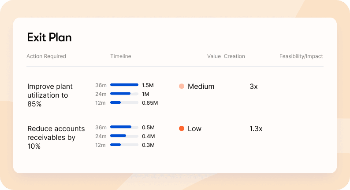Select the Value Creation column header
This screenshot has height=190, width=350.
226,56
